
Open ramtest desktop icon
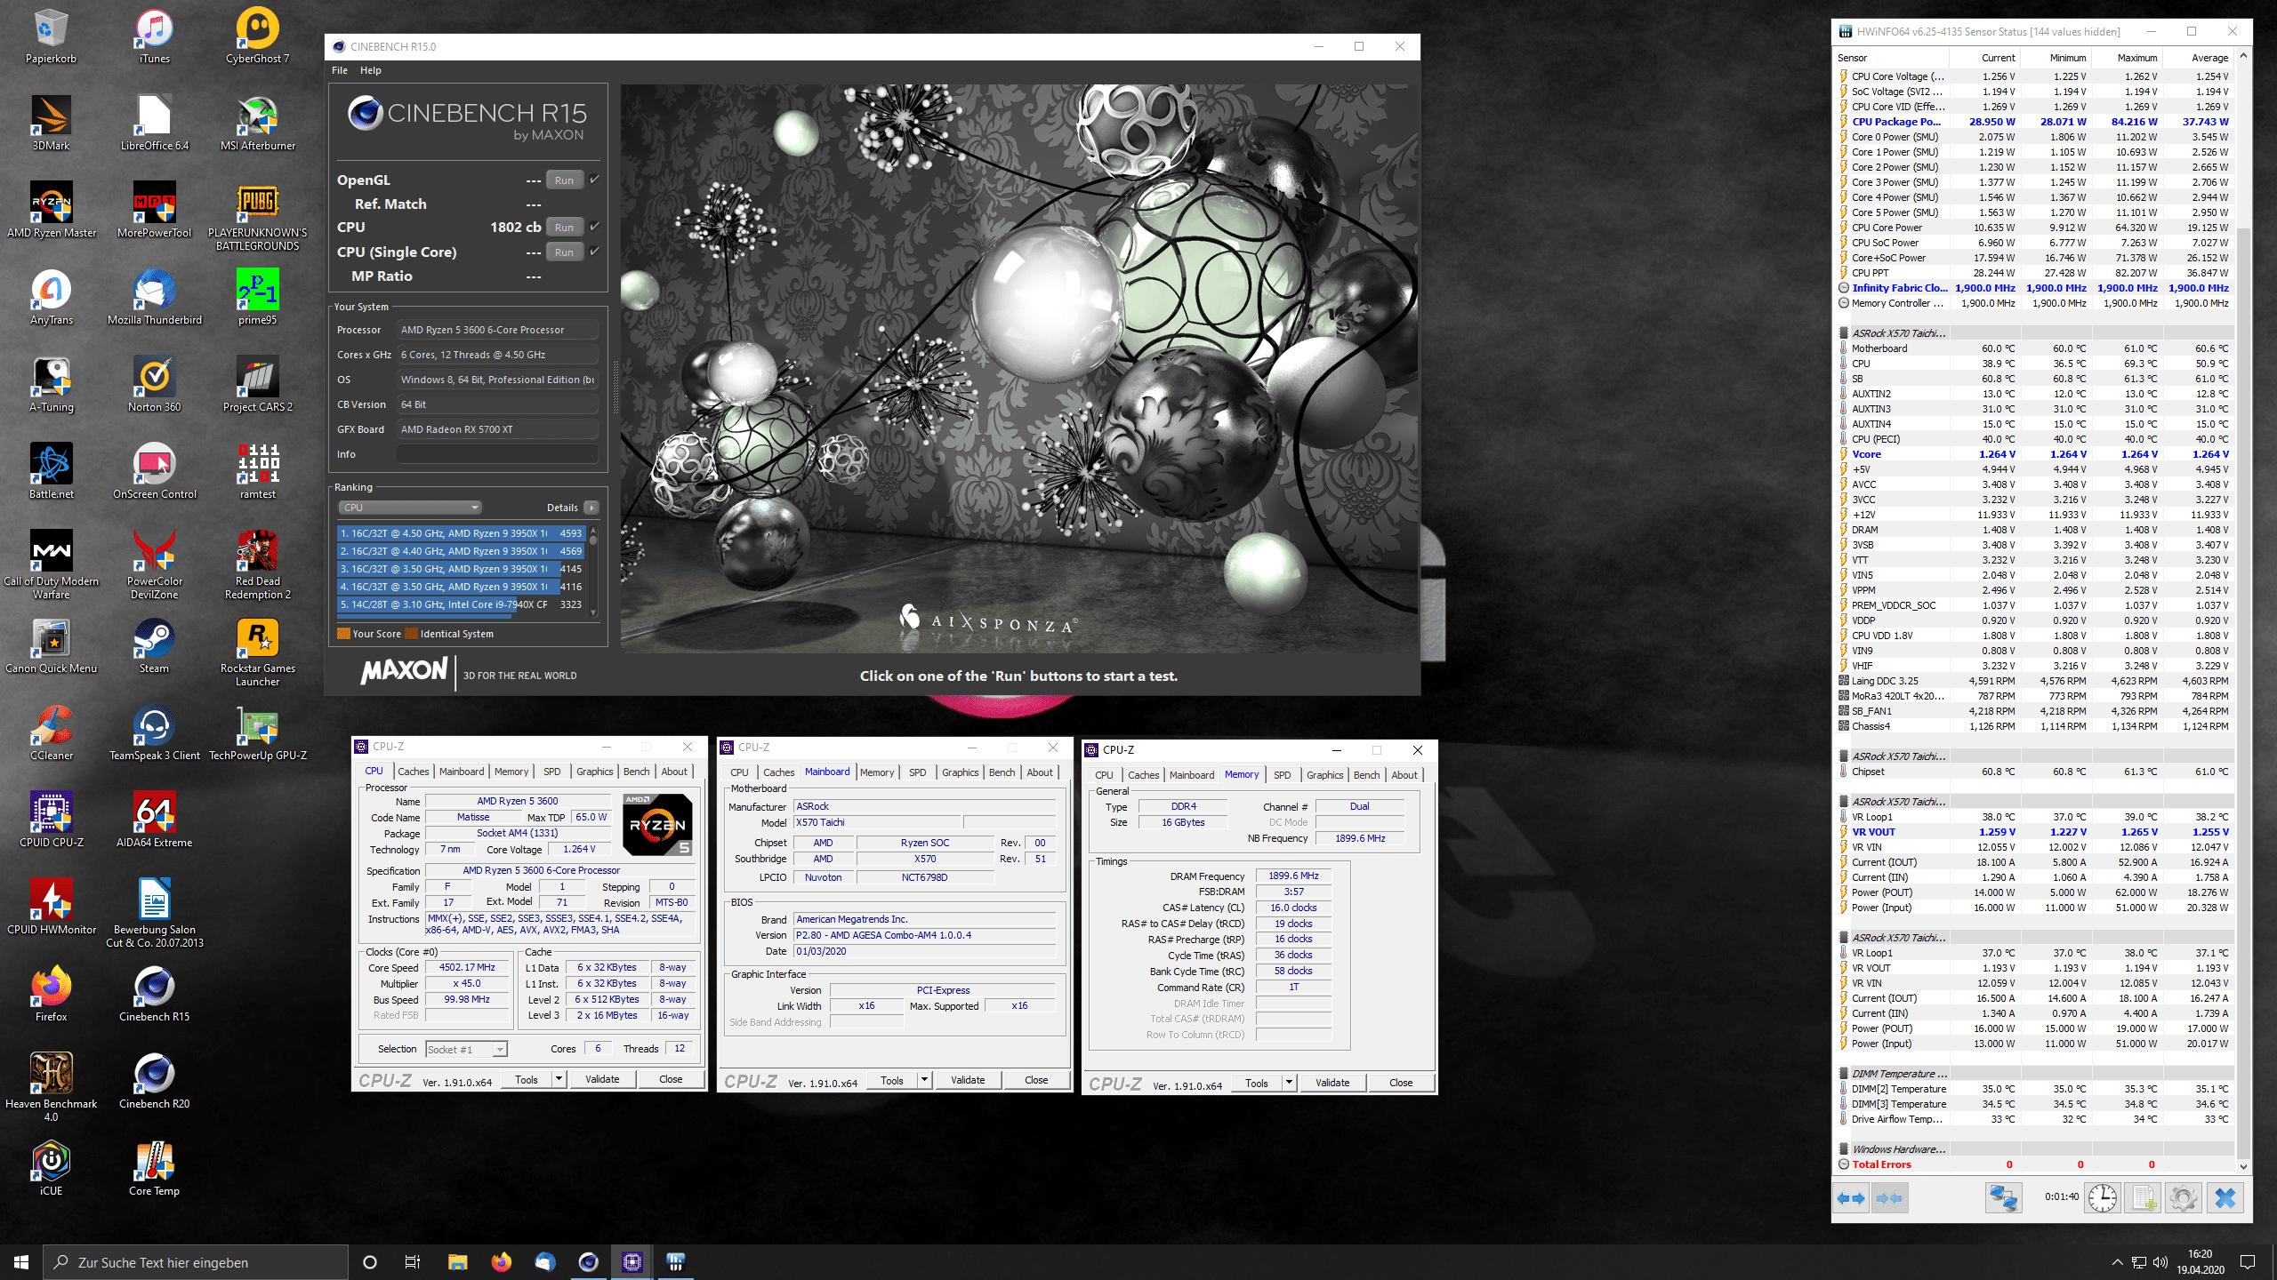(x=257, y=472)
